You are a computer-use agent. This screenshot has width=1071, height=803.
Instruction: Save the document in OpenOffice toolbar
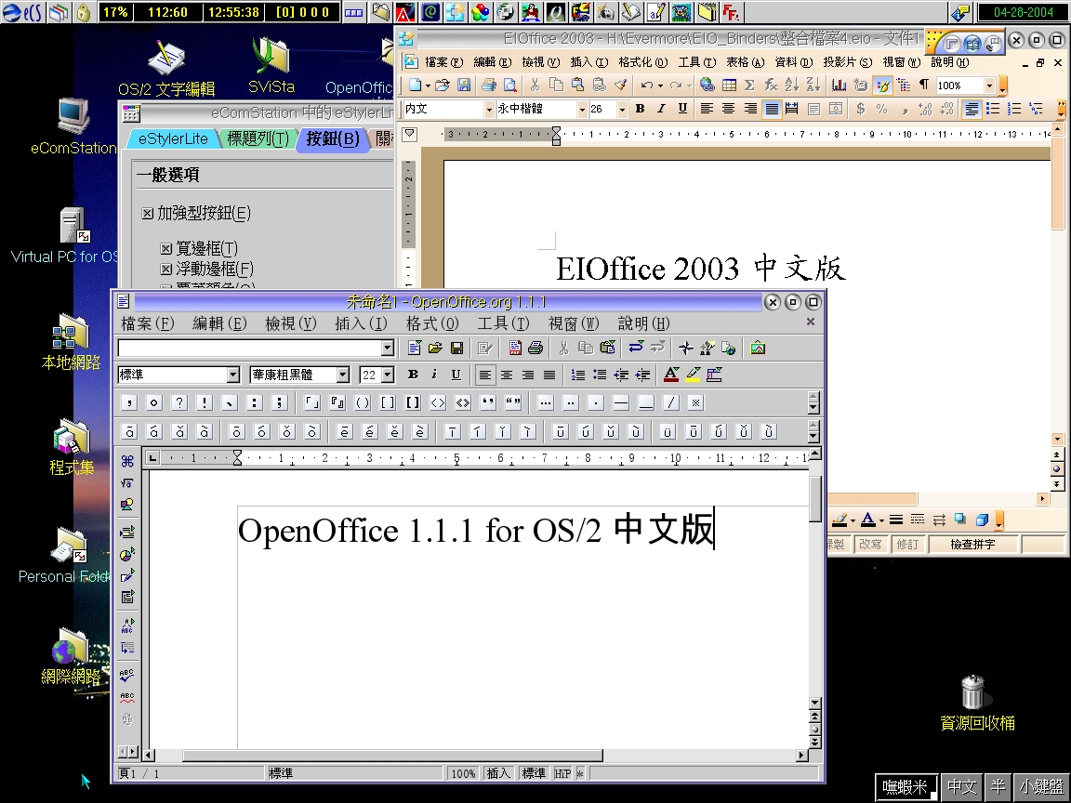pos(457,349)
